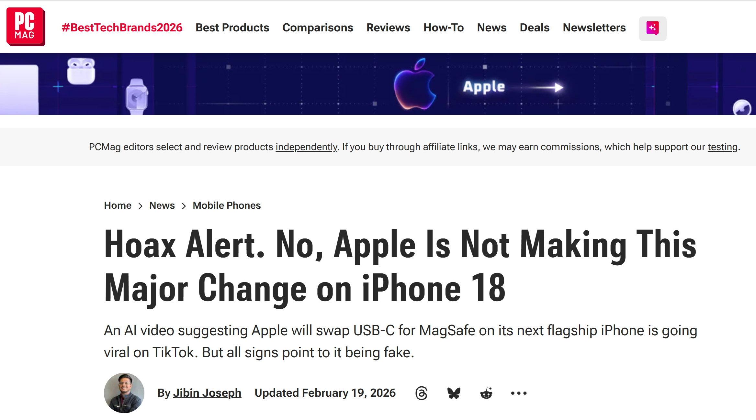Navigate to News in top navigation
This screenshot has width=756, height=420.
pos(491,28)
